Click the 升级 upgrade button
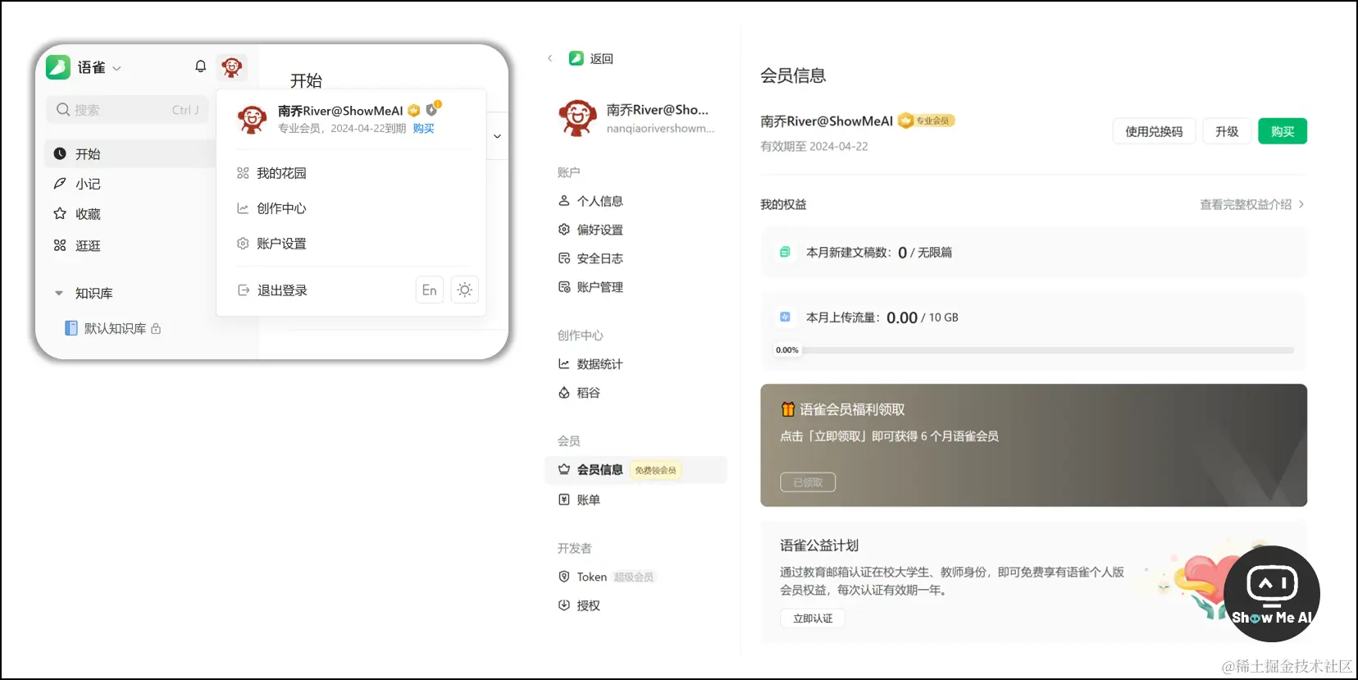 pos(1227,131)
